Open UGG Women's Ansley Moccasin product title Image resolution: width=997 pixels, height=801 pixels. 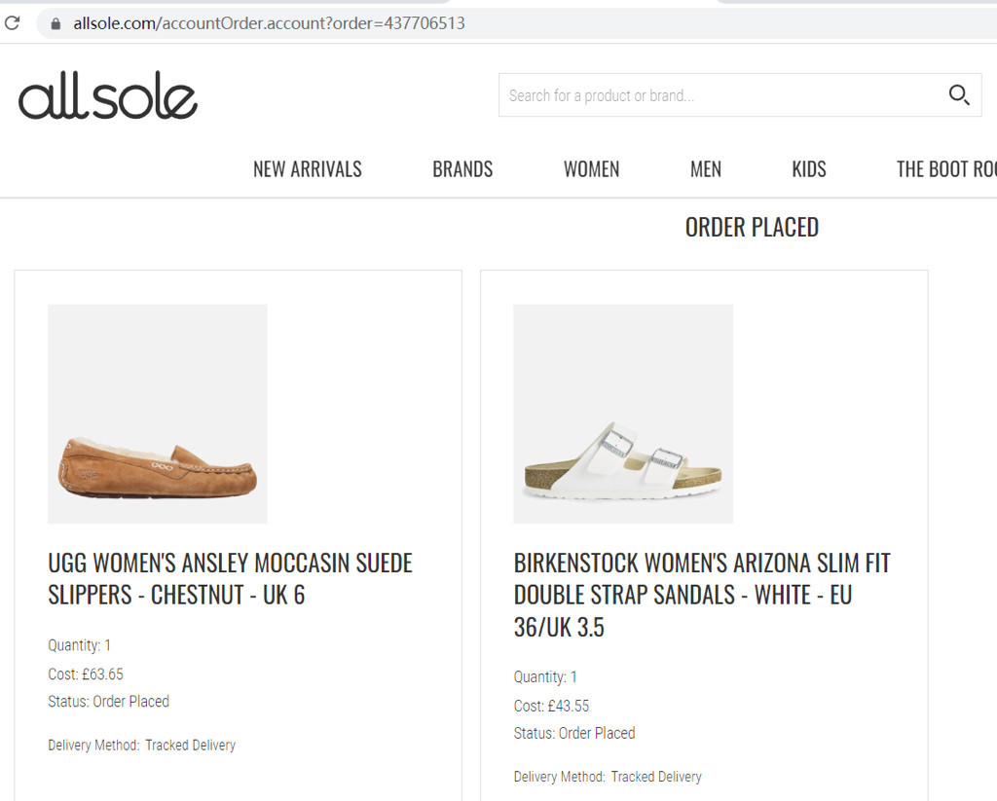(x=230, y=578)
